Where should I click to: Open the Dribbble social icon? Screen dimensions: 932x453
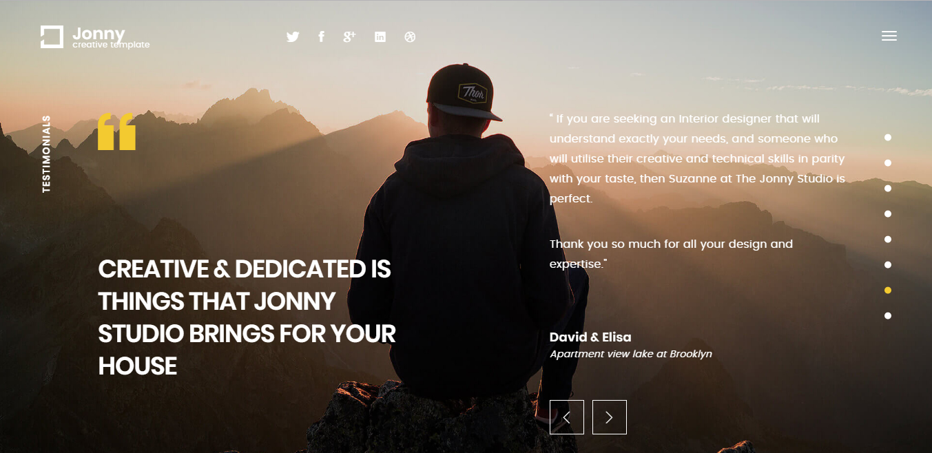pyautogui.click(x=411, y=37)
